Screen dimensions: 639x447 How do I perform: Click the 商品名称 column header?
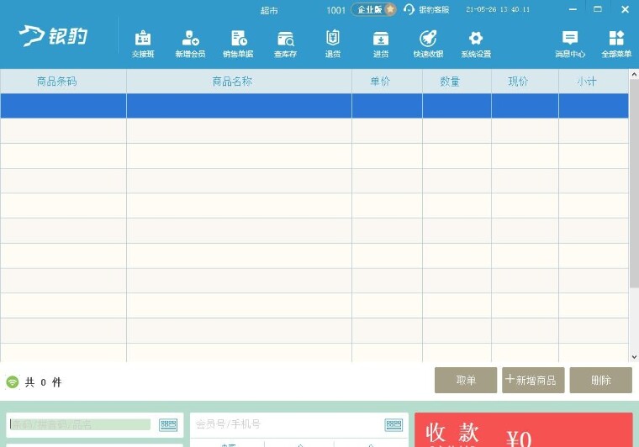(x=240, y=82)
